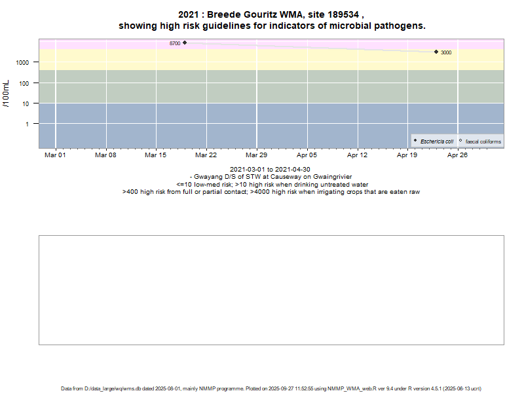The width and height of the screenshot is (524, 393).
Task: Click the '/100mL' y-axis title
Action: point(7,93)
